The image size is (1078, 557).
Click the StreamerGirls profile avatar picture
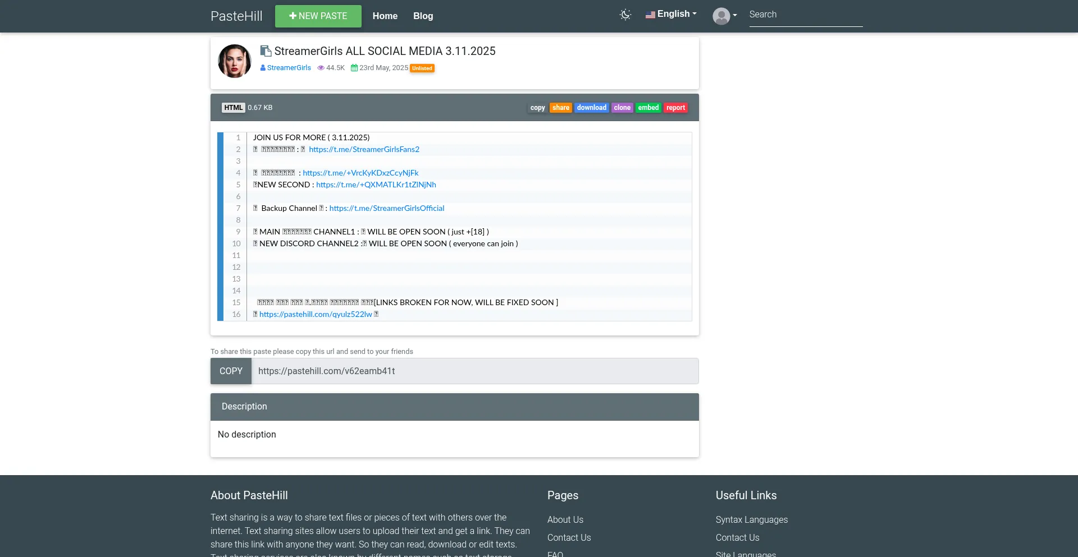click(235, 61)
